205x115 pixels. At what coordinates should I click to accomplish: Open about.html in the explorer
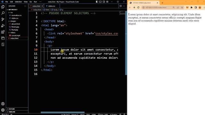pyautogui.click(x=17, y=24)
